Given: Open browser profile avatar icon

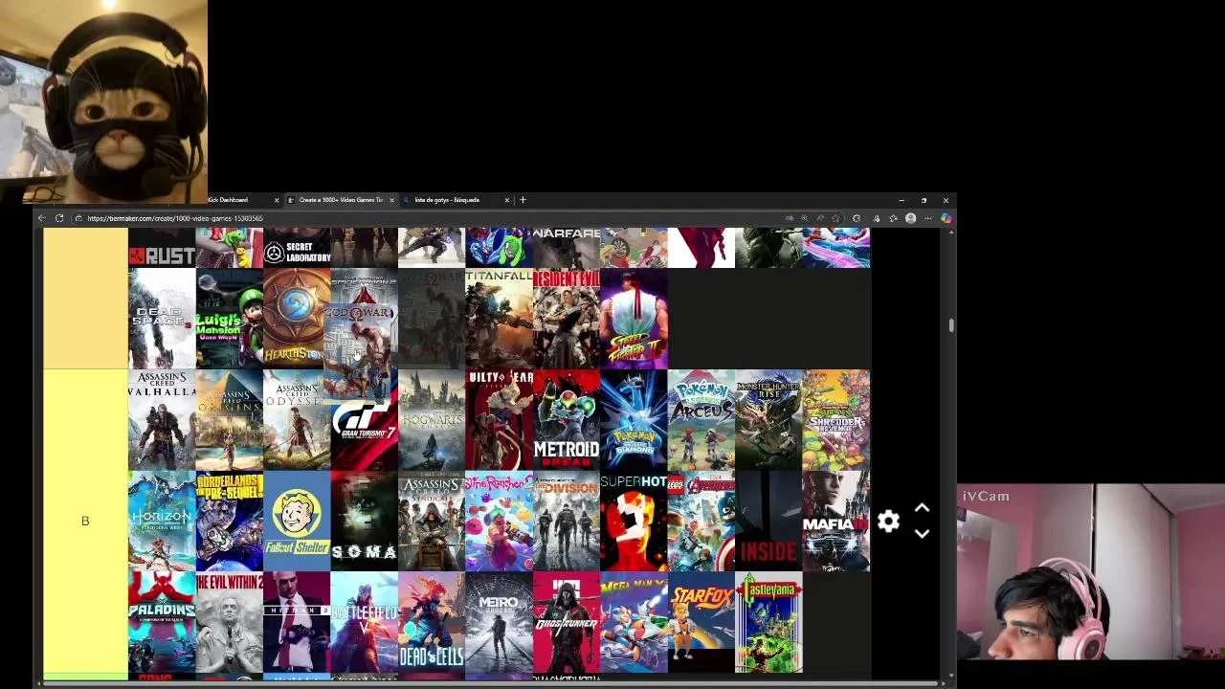Looking at the screenshot, I should (x=910, y=218).
